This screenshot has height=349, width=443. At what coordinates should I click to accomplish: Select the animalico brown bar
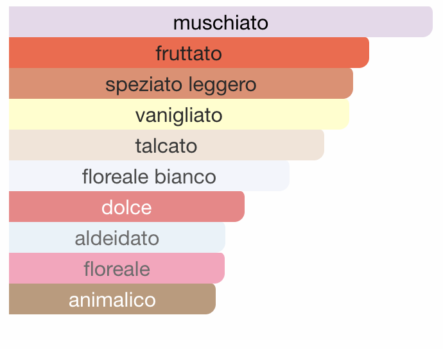[x=112, y=299]
